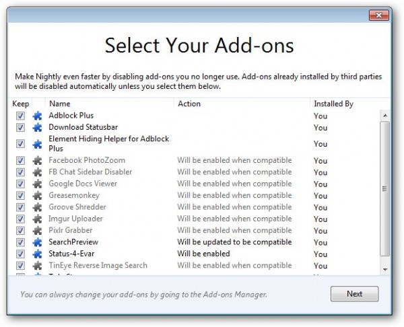404x327 pixels.
Task: Click the add-ons list scrollbar thumb
Action: click(385, 189)
